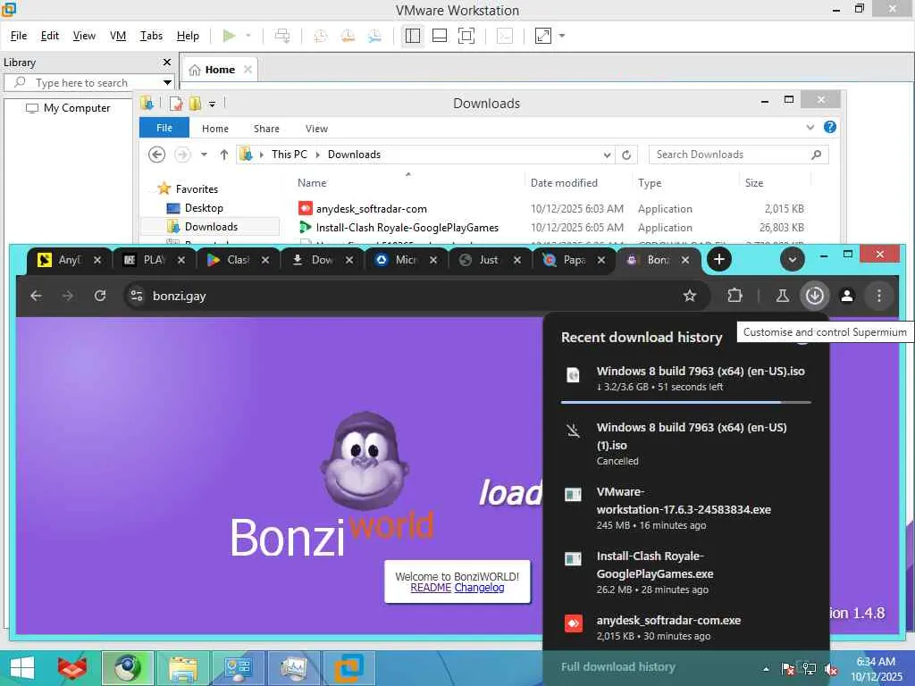Screen dimensions: 915x686
Task: Click the Search Downloads field
Action: (738, 155)
